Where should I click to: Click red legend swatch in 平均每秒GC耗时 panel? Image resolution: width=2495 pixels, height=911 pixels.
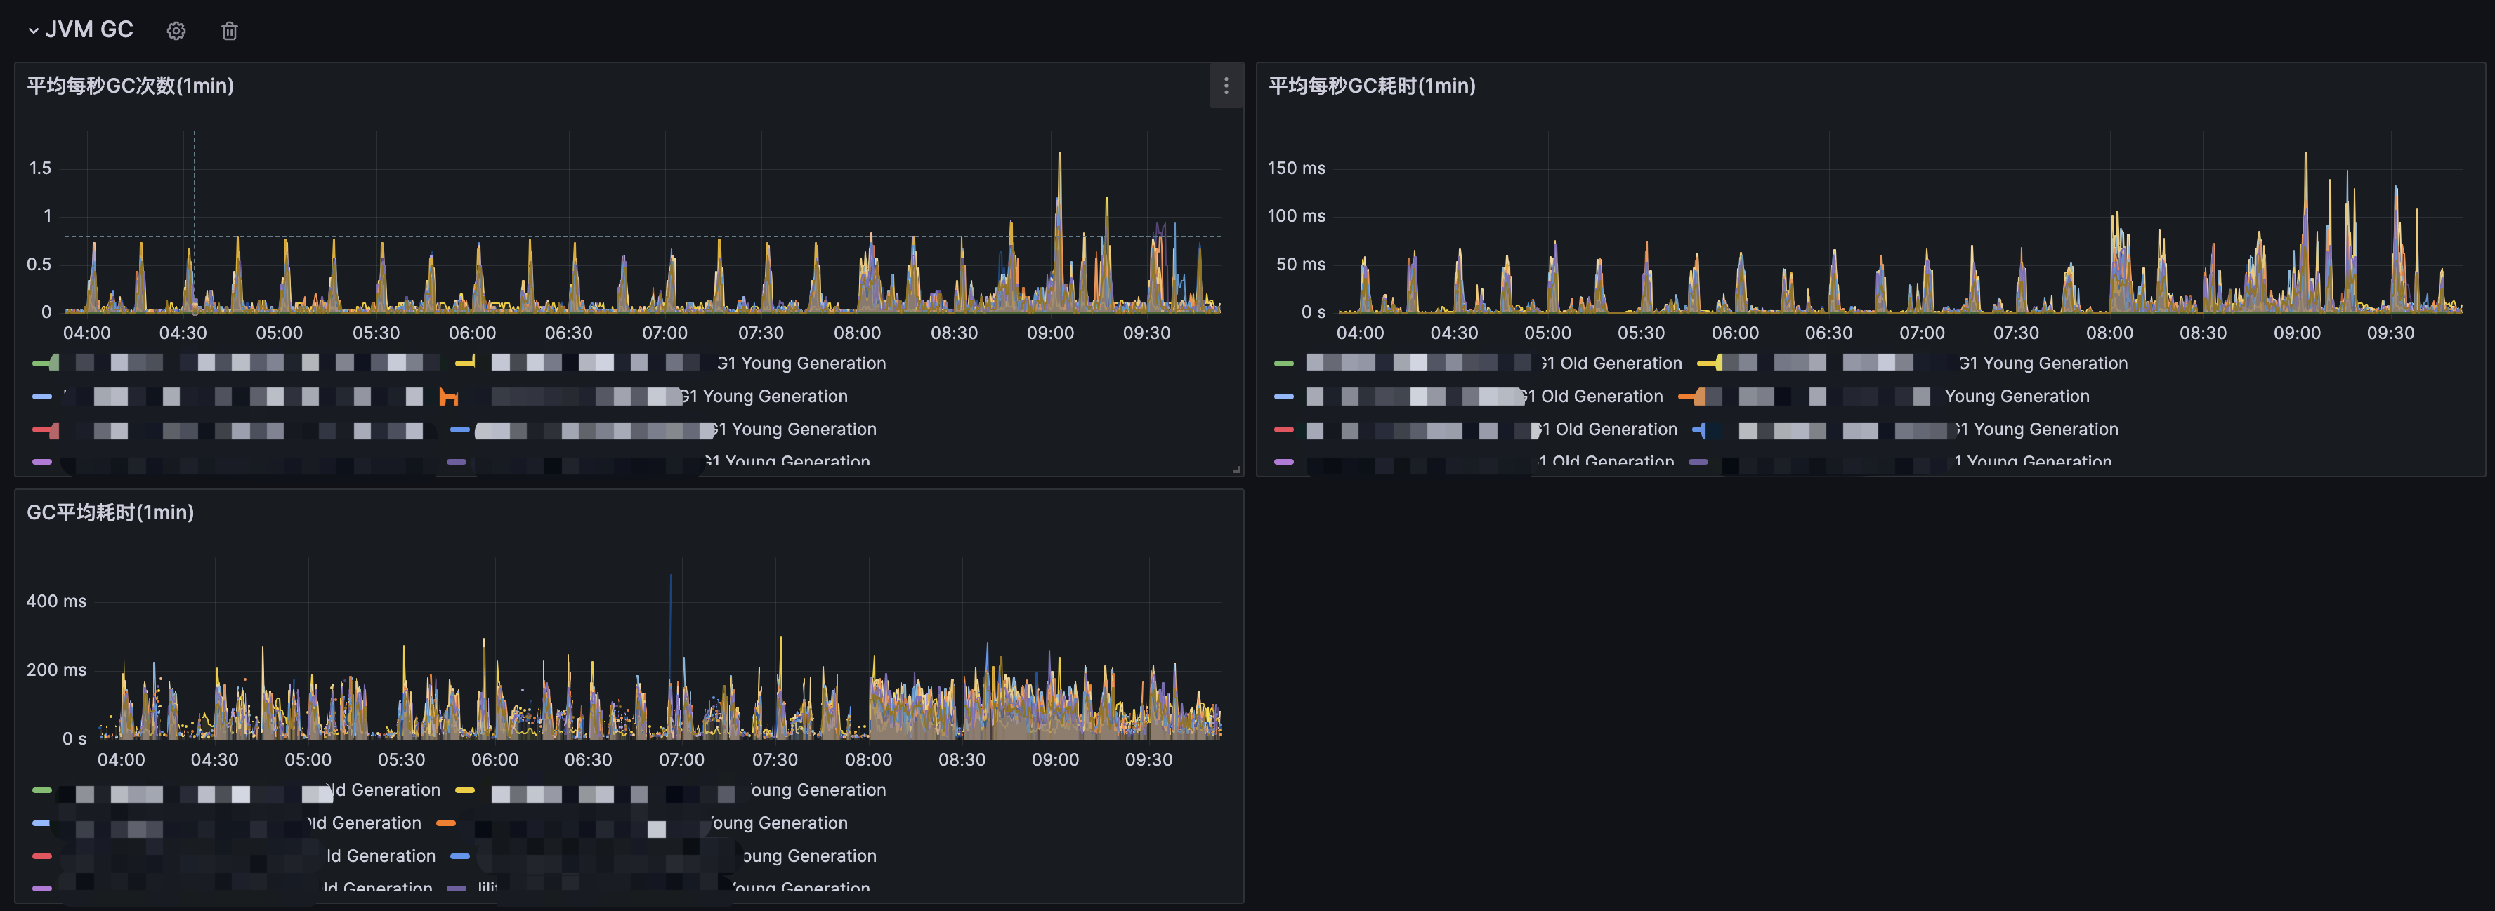tap(1283, 429)
